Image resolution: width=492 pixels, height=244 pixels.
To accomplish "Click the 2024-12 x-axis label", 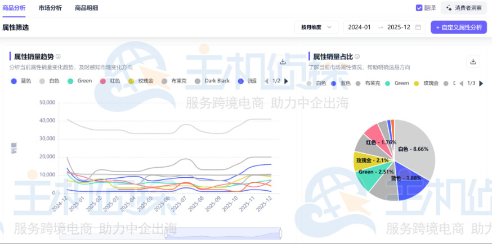I will pos(59,203).
